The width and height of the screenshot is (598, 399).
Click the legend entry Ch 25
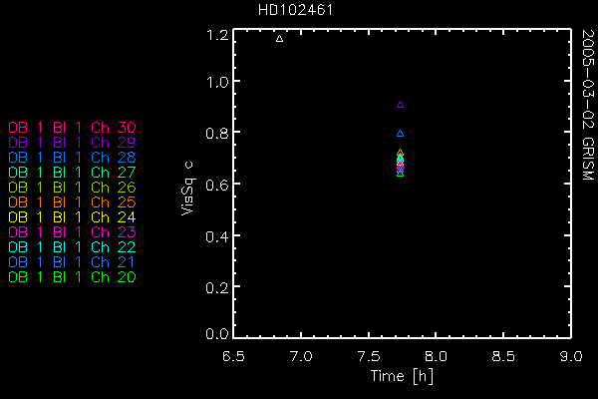[72, 202]
